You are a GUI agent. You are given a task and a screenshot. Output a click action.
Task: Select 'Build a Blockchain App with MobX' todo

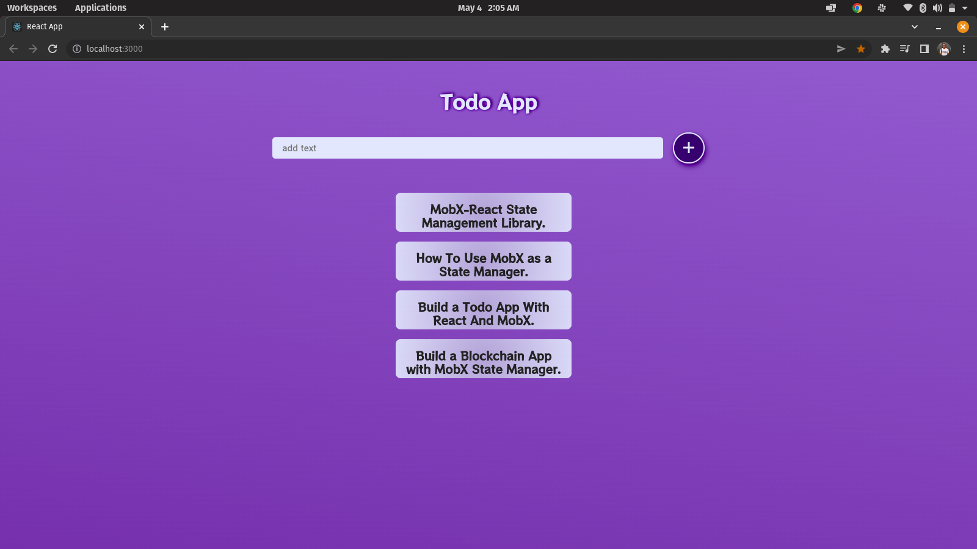(484, 359)
